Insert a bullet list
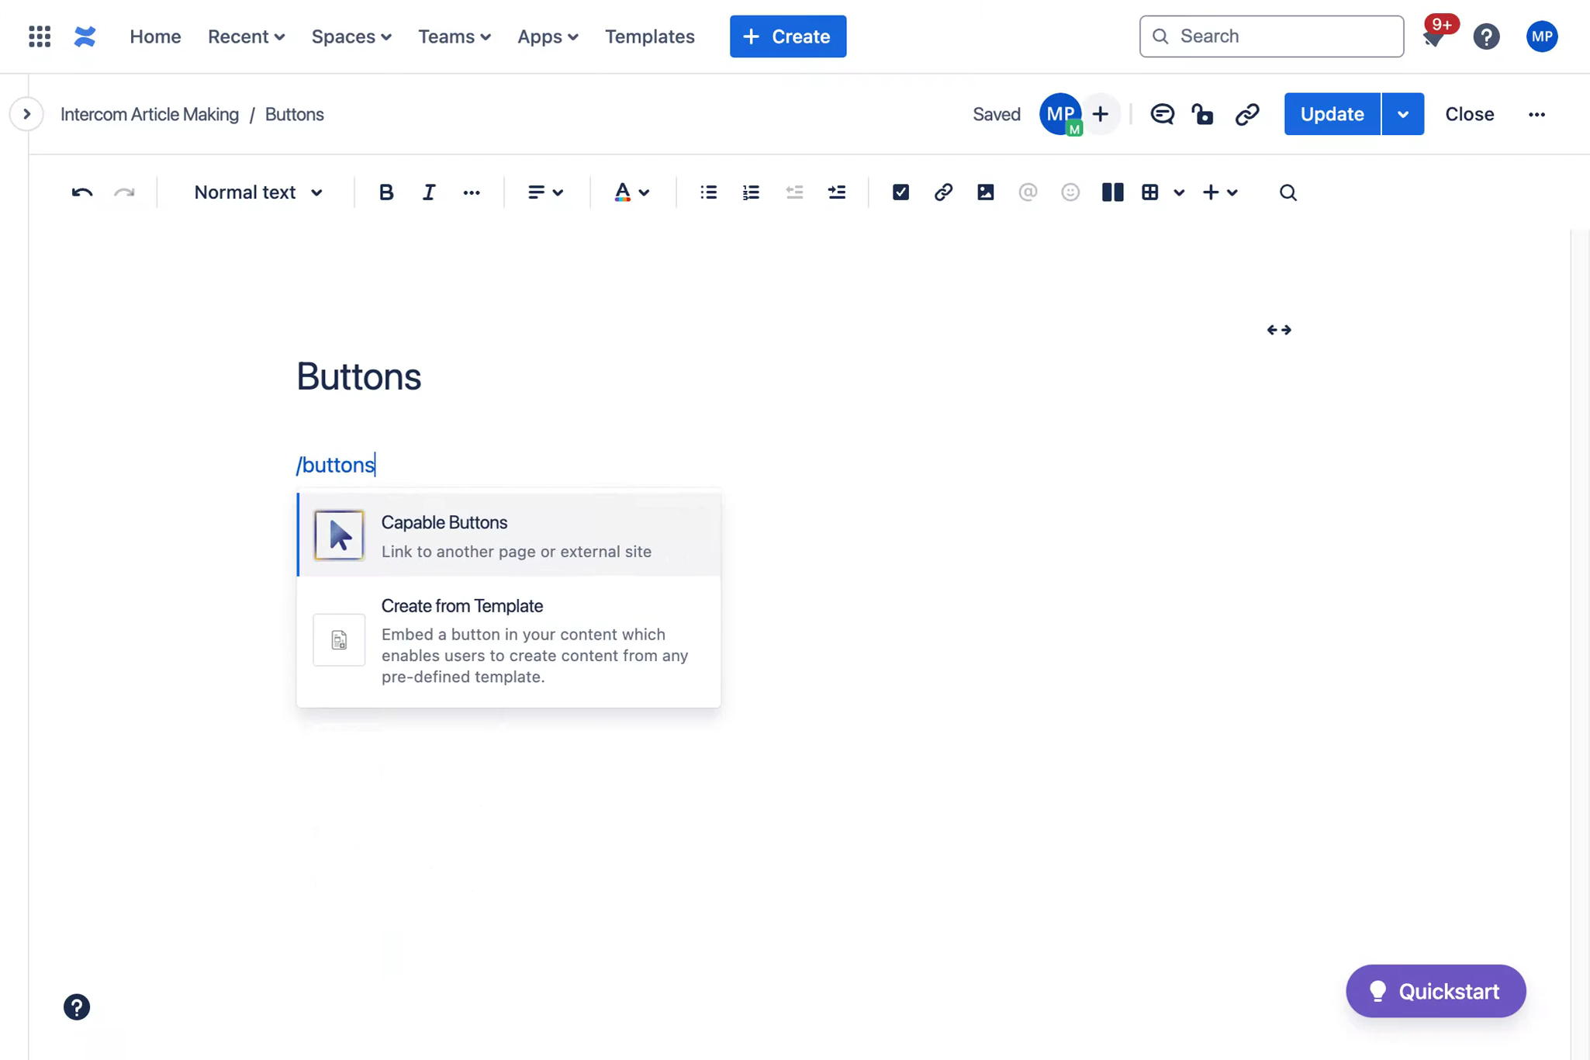Viewport: 1590px width, 1060px height. 708,192
